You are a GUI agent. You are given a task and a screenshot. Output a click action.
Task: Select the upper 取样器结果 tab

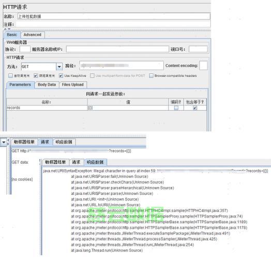coord(24,142)
